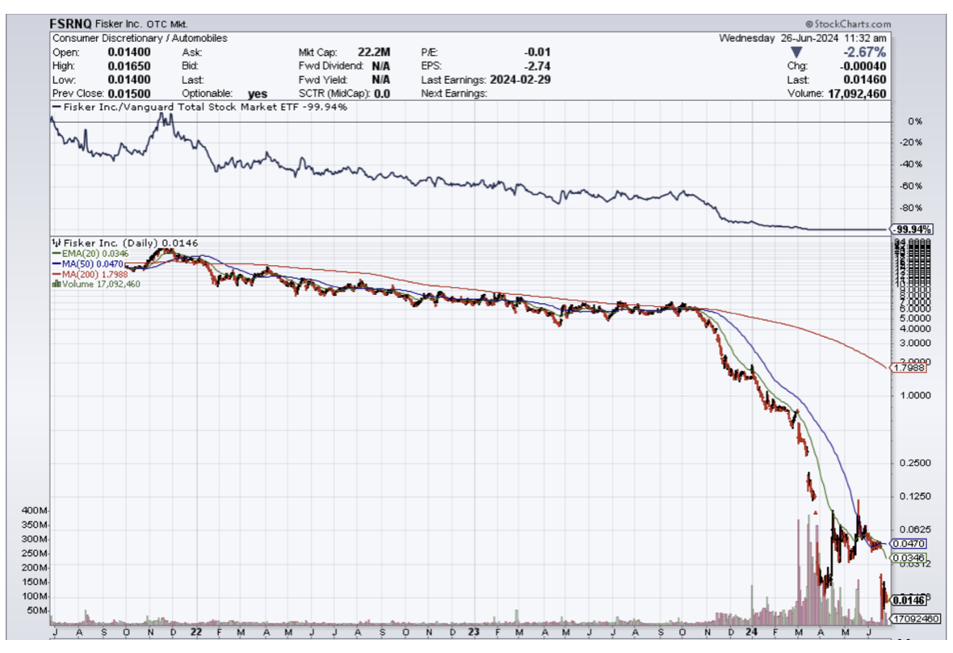Viewport: 953px width, 653px height.
Task: Click the 0.0146 last price flag
Action: [x=909, y=600]
